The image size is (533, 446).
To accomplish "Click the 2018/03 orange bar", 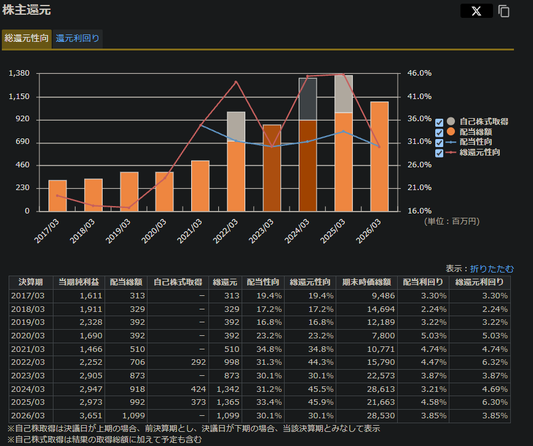I will tap(93, 195).
